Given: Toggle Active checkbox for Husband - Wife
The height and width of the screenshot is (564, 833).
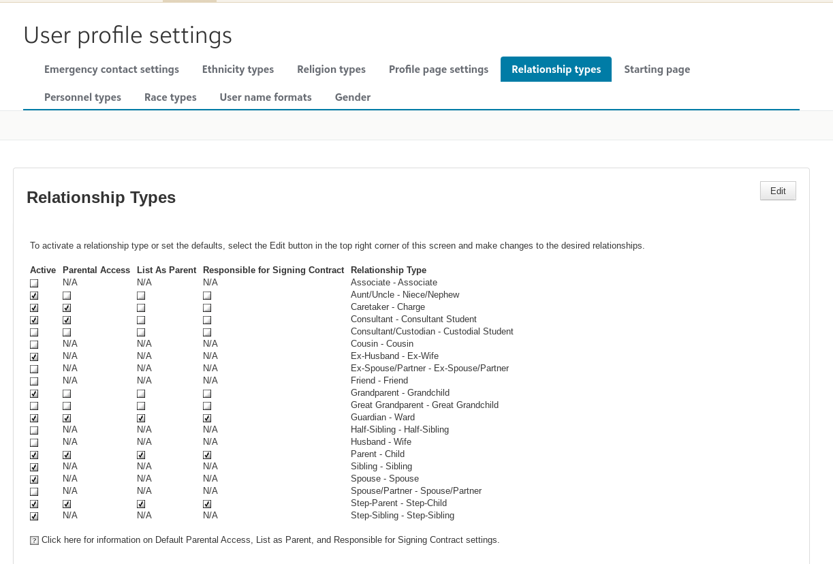Looking at the screenshot, I should (34, 443).
